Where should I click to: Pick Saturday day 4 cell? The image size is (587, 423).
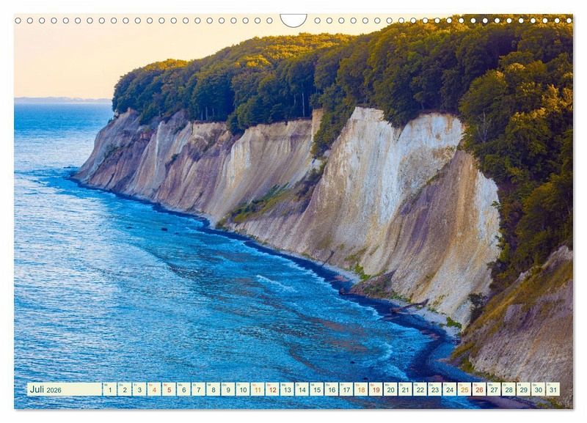pos(154,389)
